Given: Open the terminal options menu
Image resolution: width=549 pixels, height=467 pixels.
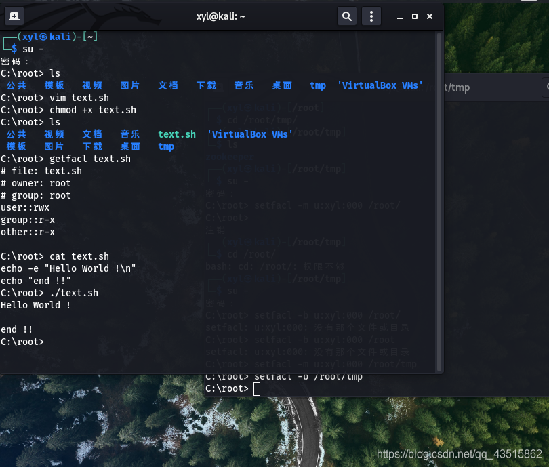Looking at the screenshot, I should point(371,16).
